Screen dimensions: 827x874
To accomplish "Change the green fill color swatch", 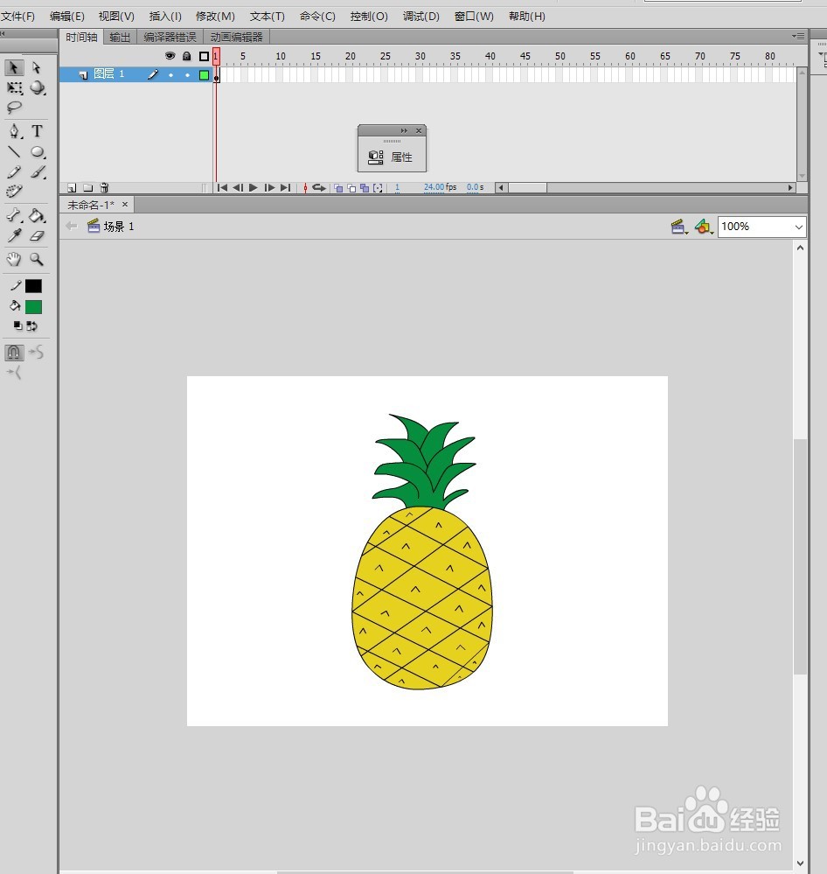I will [x=33, y=306].
